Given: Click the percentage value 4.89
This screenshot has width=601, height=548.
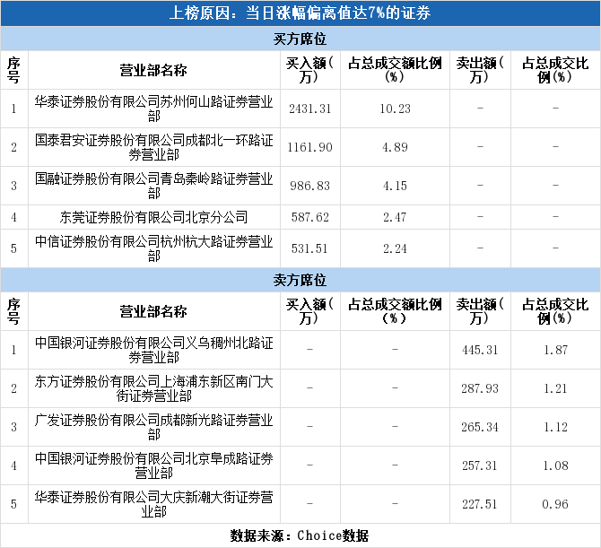Looking at the screenshot, I should pyautogui.click(x=396, y=147).
